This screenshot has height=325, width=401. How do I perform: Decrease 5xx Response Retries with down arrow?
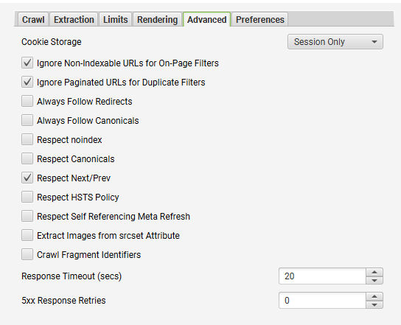tap(374, 304)
